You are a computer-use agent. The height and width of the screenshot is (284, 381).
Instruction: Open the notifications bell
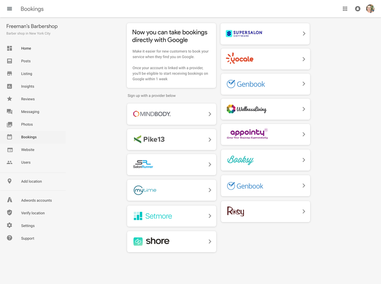click(357, 8)
